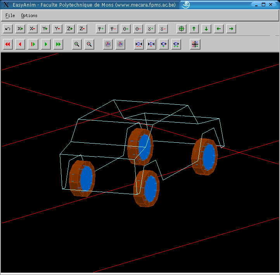This screenshot has width=280, height=275.
Task: Increase phi rotation with φ+ icon
Action: (x=101, y=29)
